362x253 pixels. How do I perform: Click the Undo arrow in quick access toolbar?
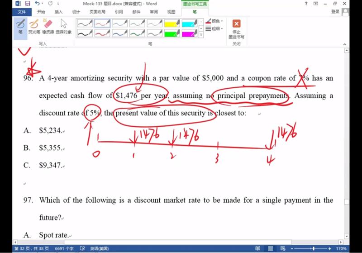[37, 4]
